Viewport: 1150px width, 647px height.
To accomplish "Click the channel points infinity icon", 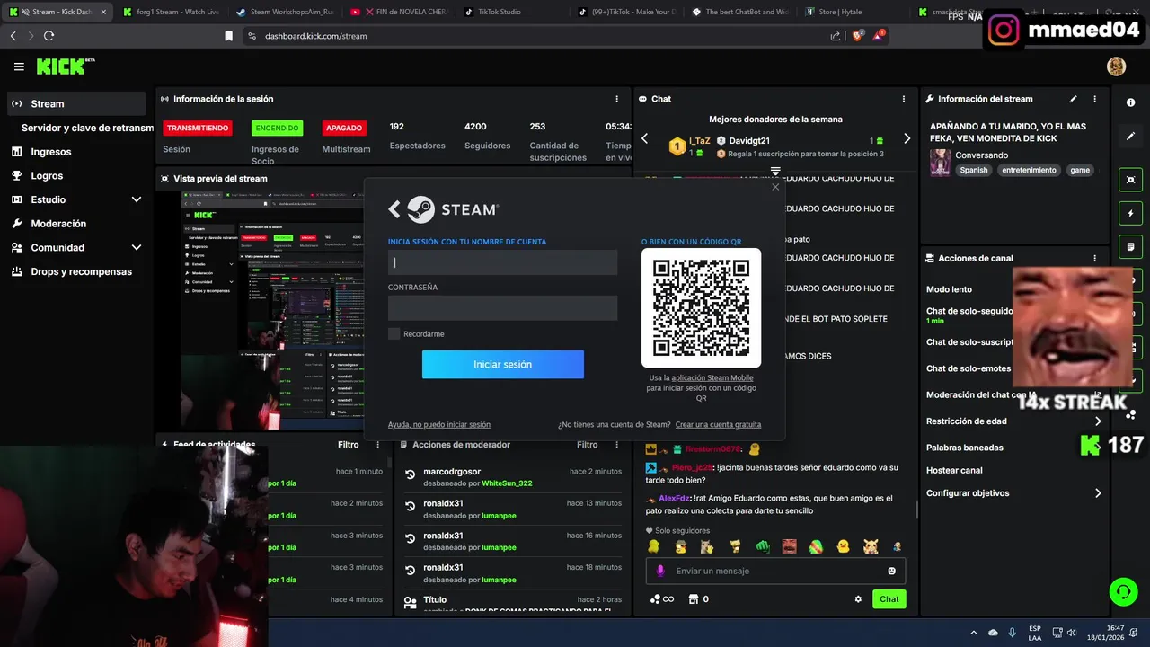I will coord(661,599).
